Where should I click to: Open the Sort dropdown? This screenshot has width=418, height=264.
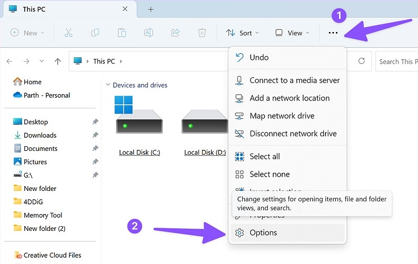(242, 33)
